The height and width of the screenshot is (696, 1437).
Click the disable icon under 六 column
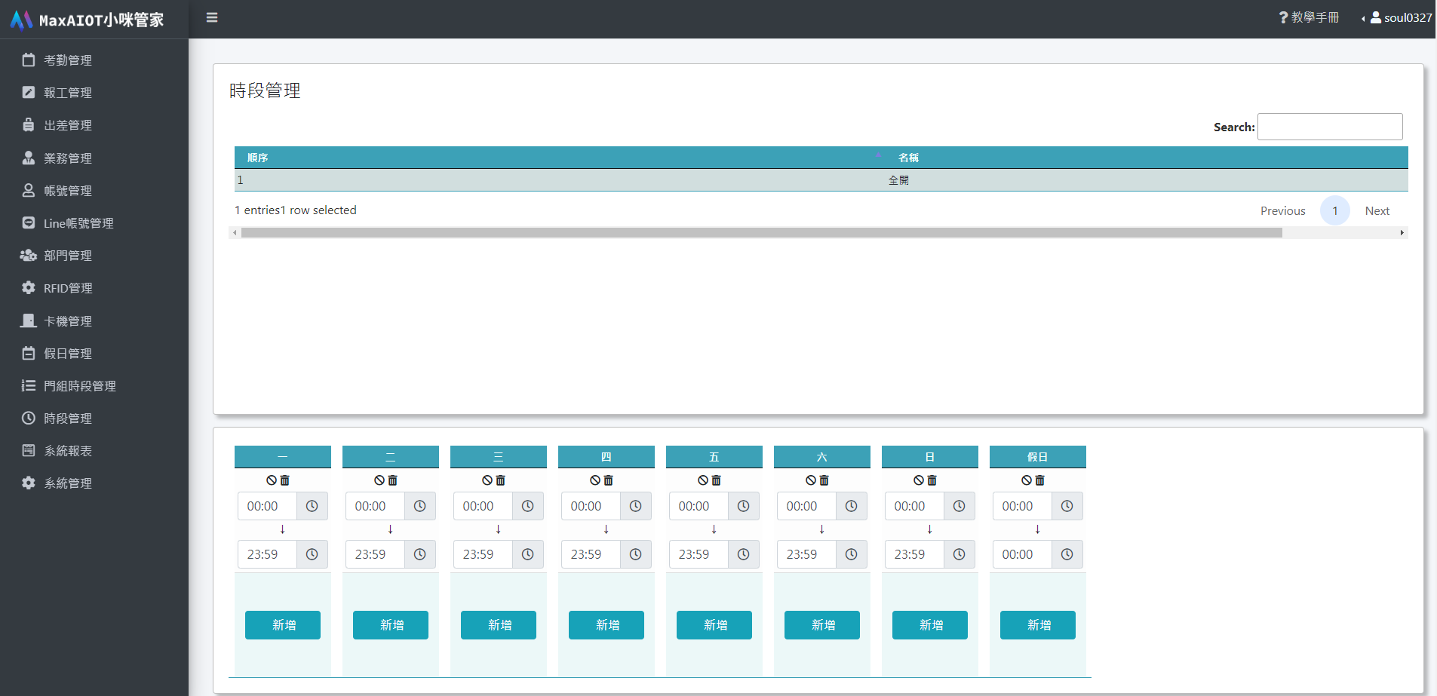(811, 480)
